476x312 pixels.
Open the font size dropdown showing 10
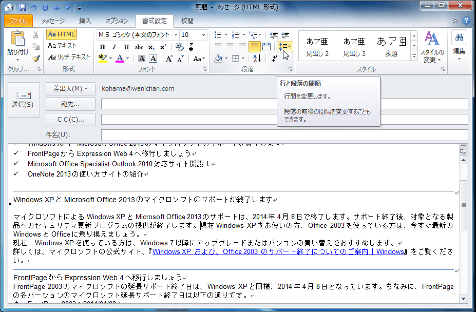point(203,35)
